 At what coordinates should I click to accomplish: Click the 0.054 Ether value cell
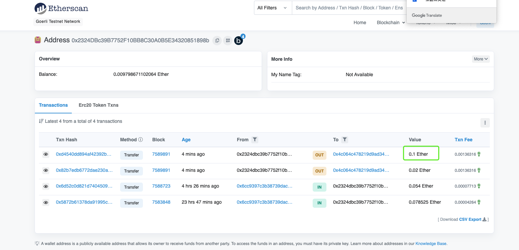tap(421, 186)
